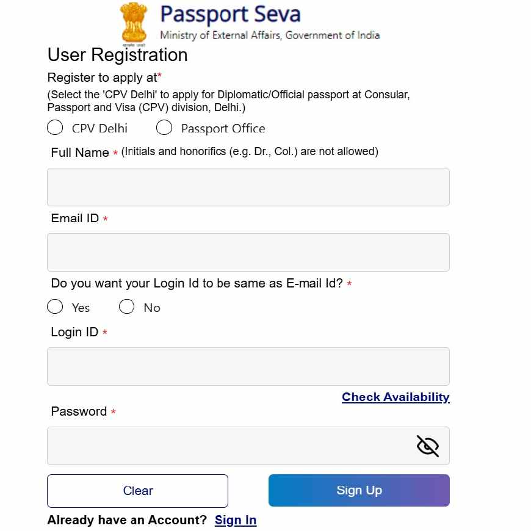The height and width of the screenshot is (531, 531).
Task: Select No for same Login Id as email
Action: [x=127, y=306]
